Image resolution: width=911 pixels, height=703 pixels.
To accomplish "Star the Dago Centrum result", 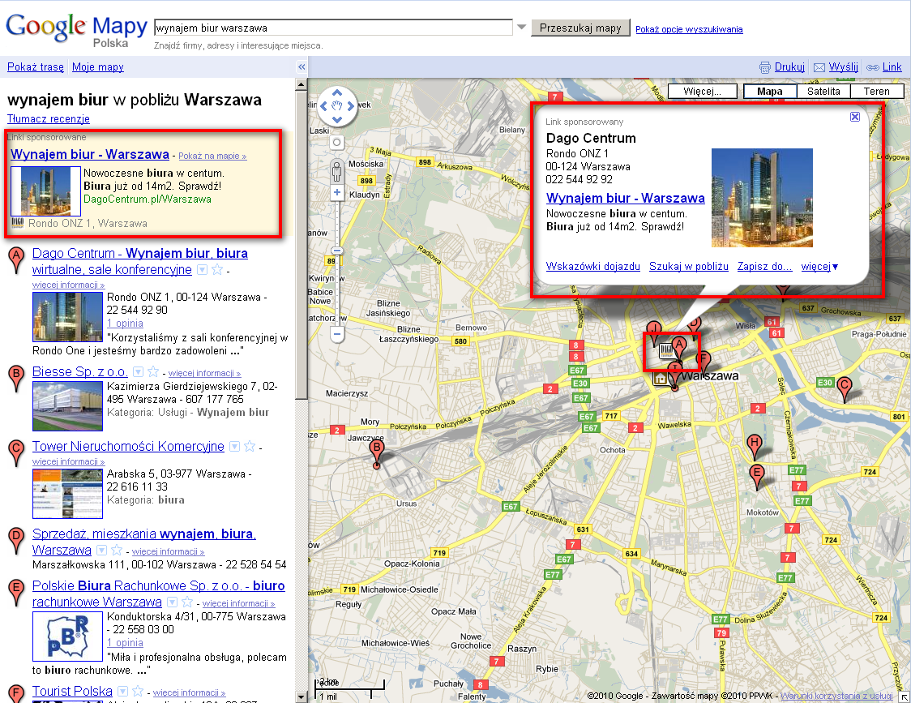I will [217, 269].
